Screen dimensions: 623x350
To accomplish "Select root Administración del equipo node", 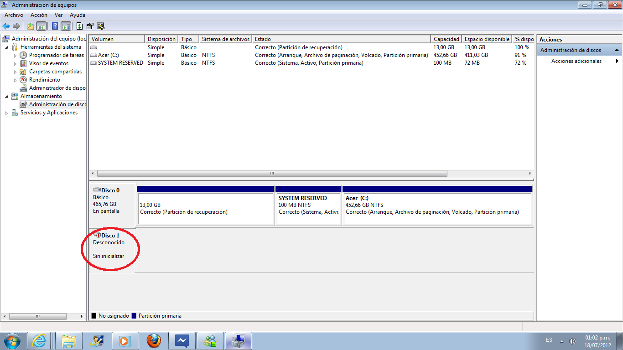I will 44,39.
